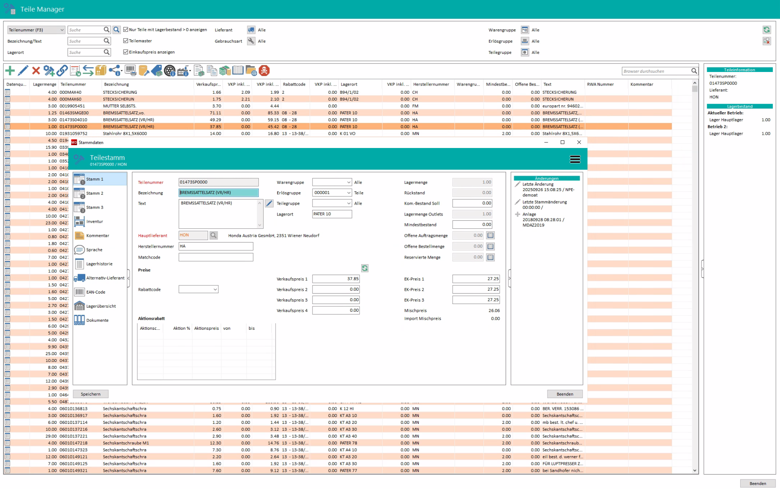Click the open book catalog icon

238,71
